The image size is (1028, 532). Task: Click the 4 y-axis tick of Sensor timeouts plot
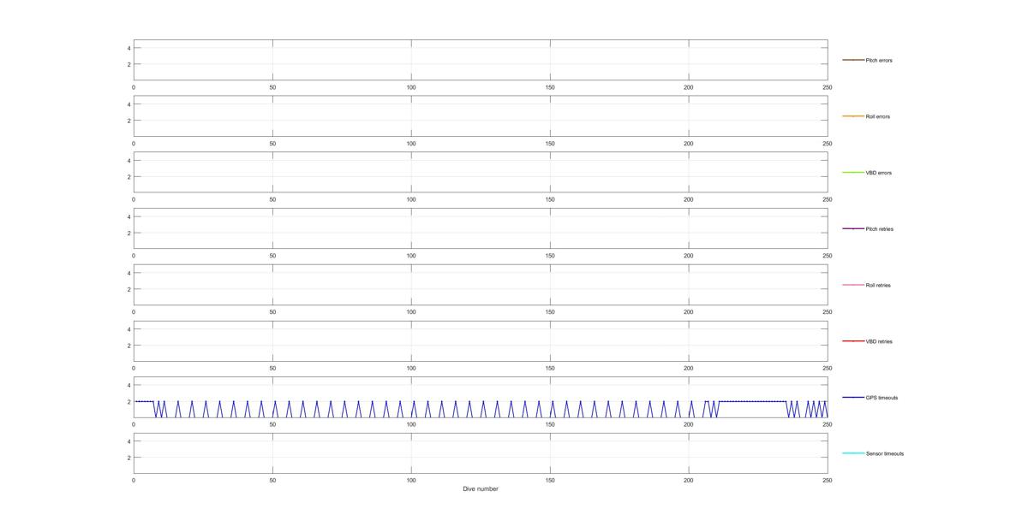click(x=128, y=441)
